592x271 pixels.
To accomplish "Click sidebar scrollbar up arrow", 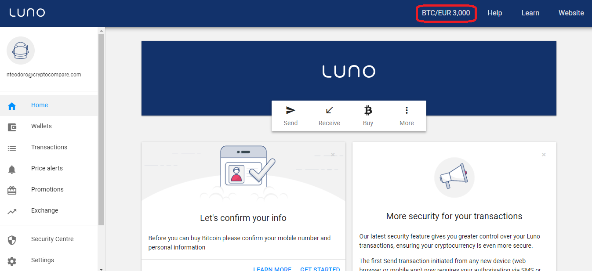I will click(x=101, y=31).
